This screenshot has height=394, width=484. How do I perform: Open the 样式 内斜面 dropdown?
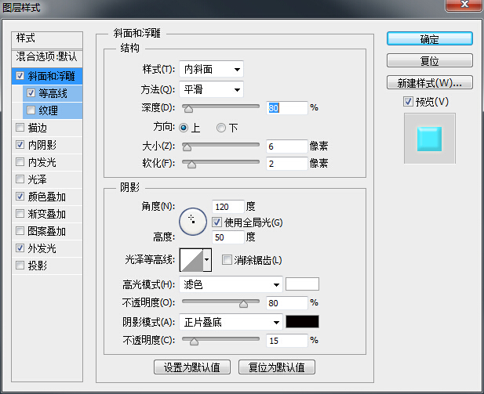tap(211, 70)
